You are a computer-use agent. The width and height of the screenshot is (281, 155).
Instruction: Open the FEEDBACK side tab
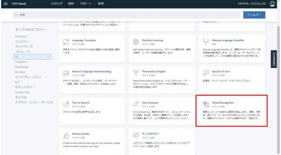(274, 59)
